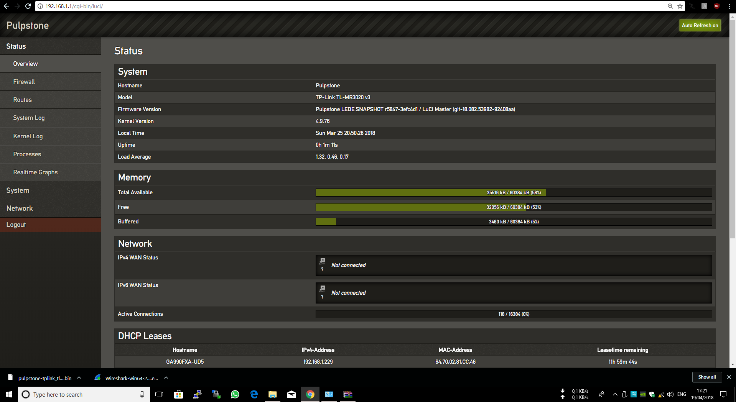Launch Microsoft Store from the taskbar
The height and width of the screenshot is (402, 736).
tap(178, 394)
